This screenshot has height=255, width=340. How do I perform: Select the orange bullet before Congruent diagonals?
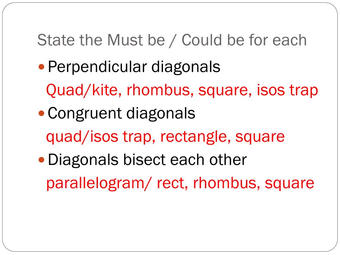pos(41,113)
